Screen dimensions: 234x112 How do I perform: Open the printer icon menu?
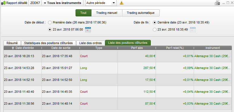[217, 3]
